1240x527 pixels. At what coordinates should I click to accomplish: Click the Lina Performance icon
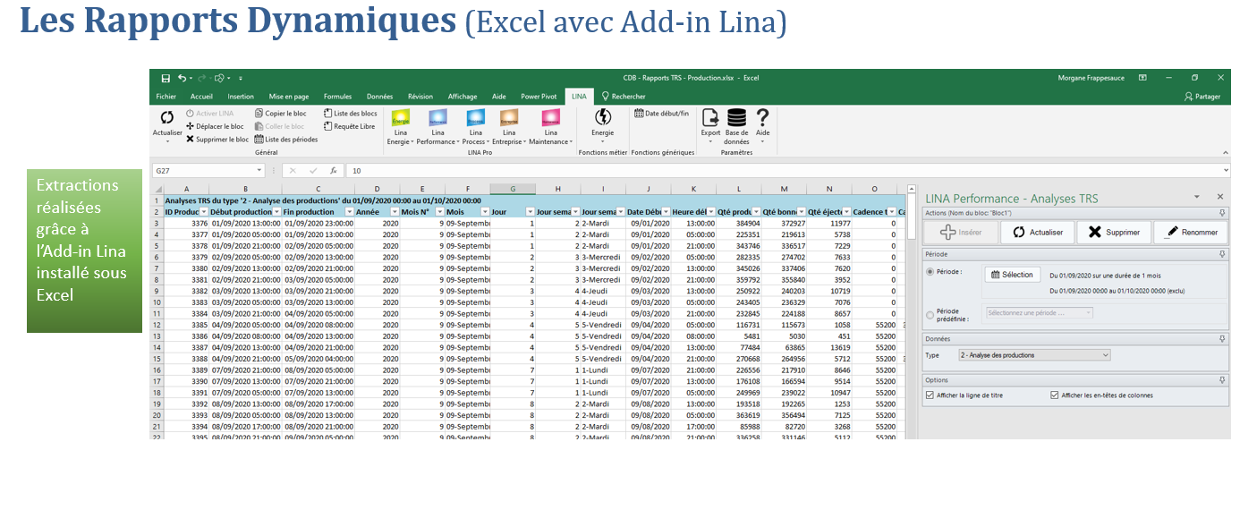[x=437, y=117]
